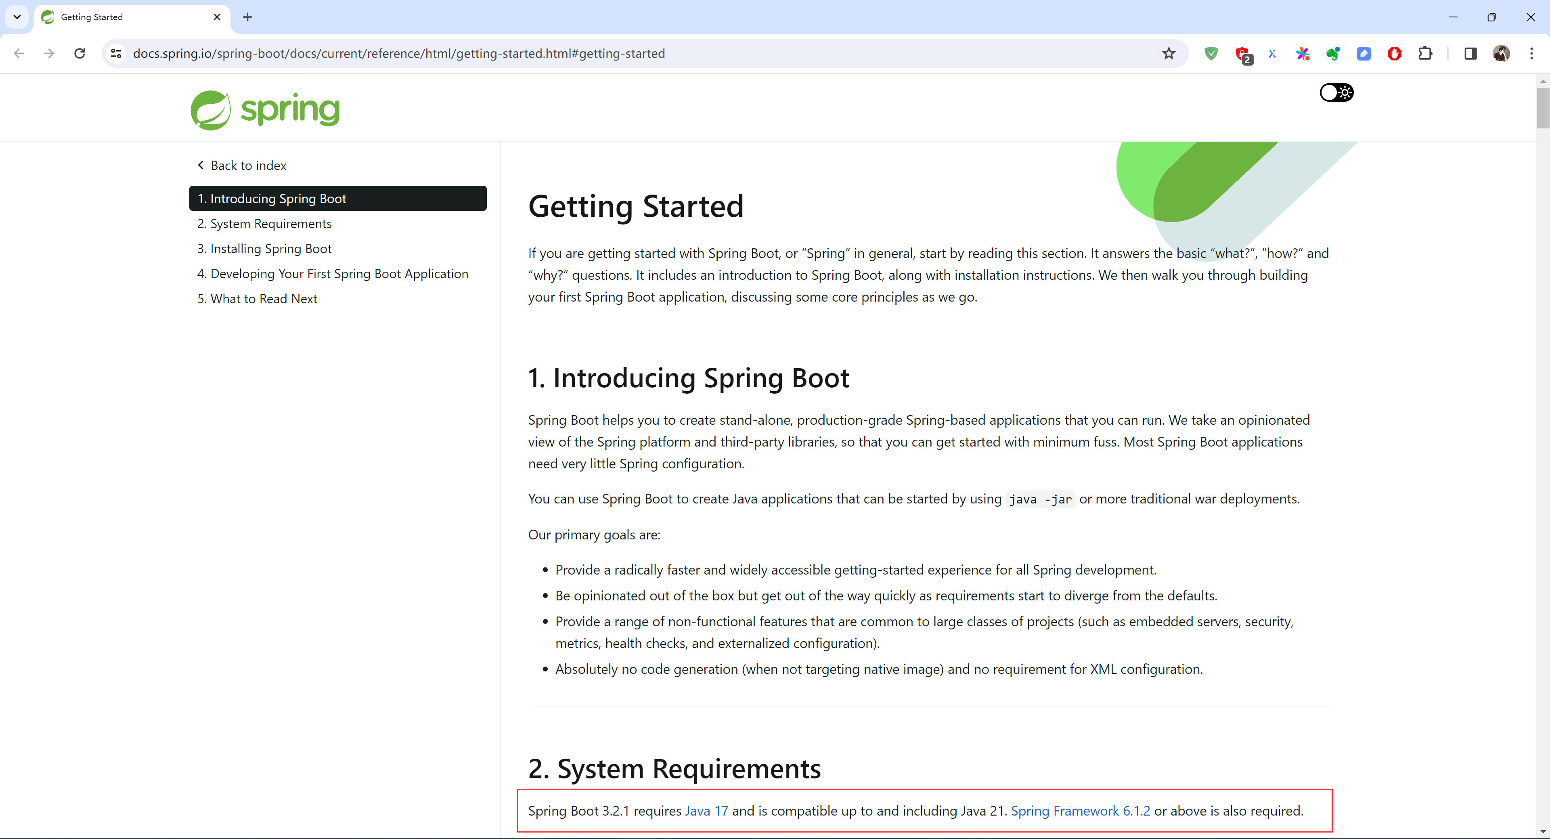The image size is (1550, 839).
Task: Open the green shield extension
Action: coord(1211,54)
